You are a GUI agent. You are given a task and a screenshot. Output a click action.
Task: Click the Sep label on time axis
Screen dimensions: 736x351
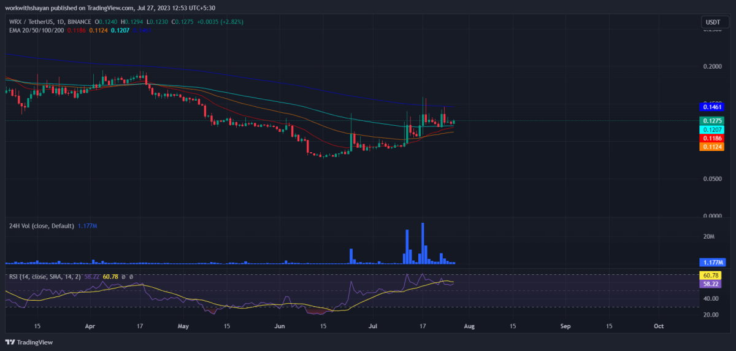[565, 326]
